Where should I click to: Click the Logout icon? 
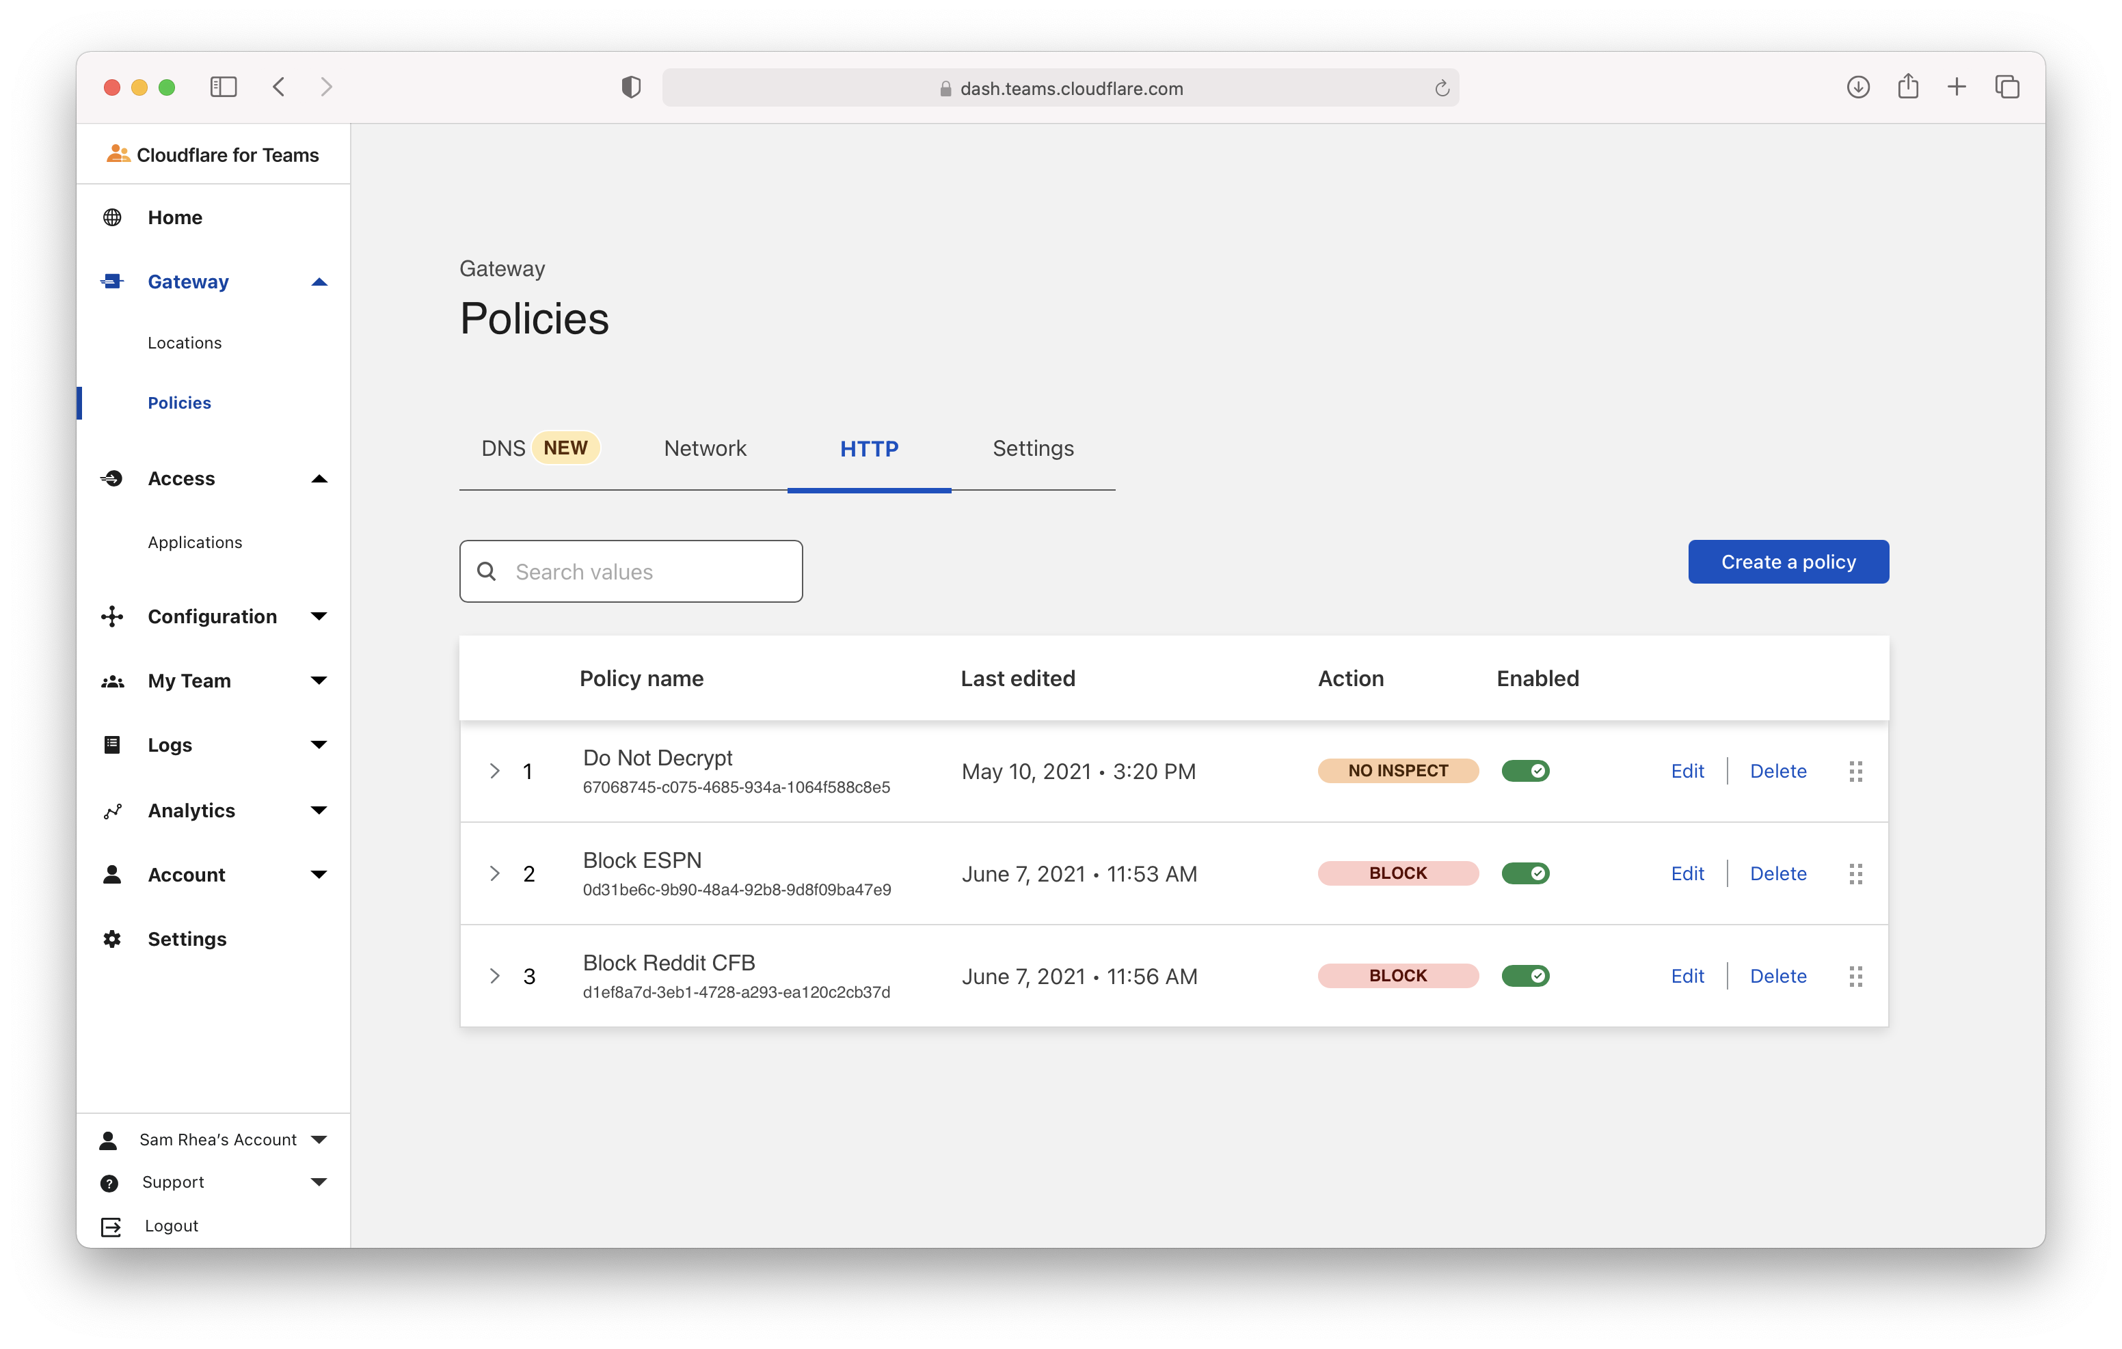click(x=111, y=1227)
